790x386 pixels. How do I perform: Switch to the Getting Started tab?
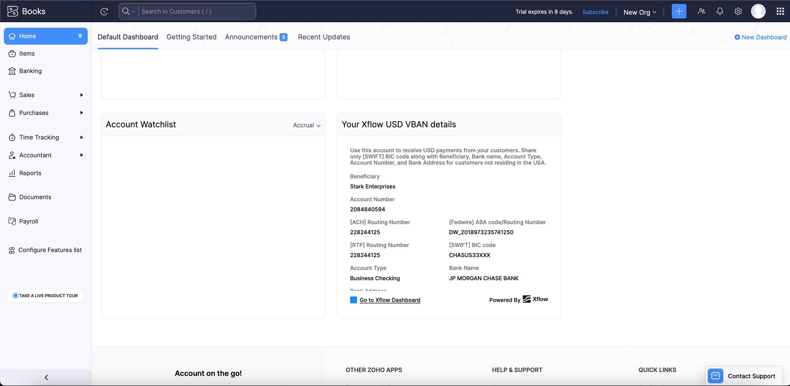pyautogui.click(x=191, y=37)
